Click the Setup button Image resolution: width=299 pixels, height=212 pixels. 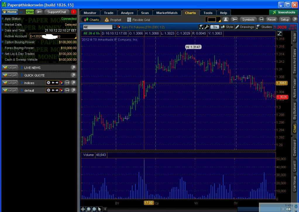pyautogui.click(x=284, y=19)
